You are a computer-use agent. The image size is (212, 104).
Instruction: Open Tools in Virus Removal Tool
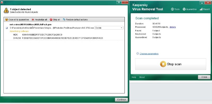click(x=175, y=9)
